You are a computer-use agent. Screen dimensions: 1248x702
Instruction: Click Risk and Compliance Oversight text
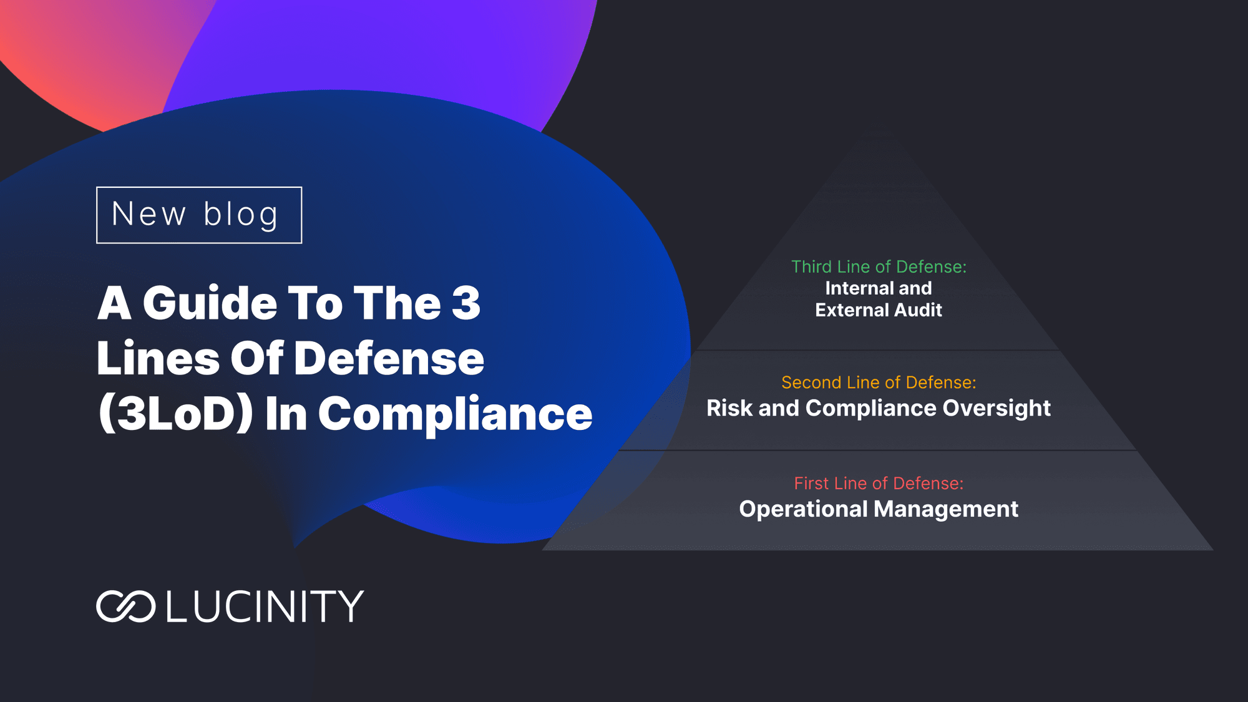tap(879, 408)
